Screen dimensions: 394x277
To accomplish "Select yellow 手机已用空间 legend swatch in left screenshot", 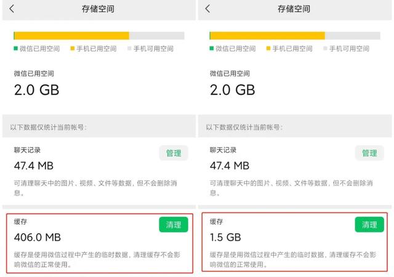I will (x=72, y=49).
